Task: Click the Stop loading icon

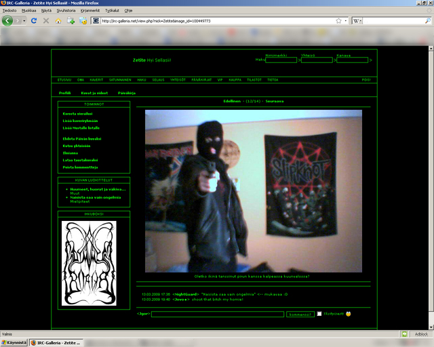Action: point(46,21)
